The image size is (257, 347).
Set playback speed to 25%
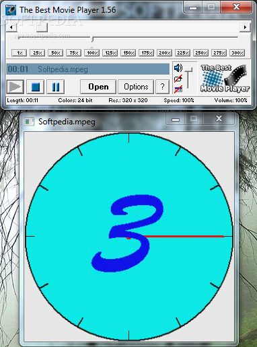tap(38, 53)
